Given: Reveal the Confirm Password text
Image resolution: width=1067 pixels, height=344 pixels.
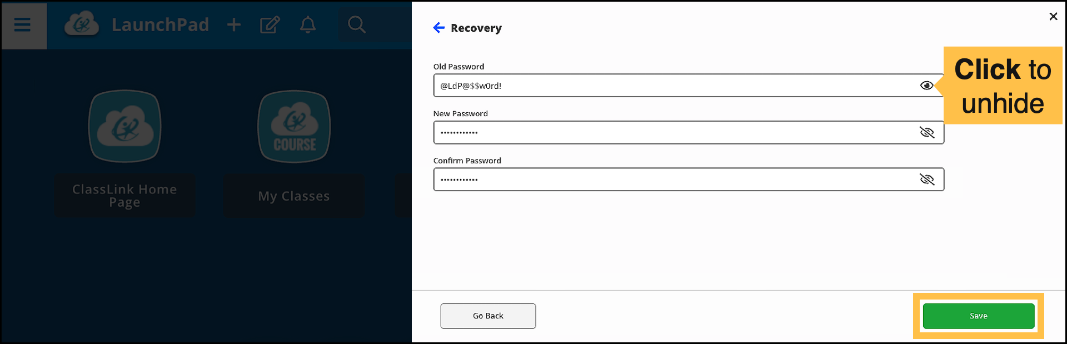Looking at the screenshot, I should 926,180.
